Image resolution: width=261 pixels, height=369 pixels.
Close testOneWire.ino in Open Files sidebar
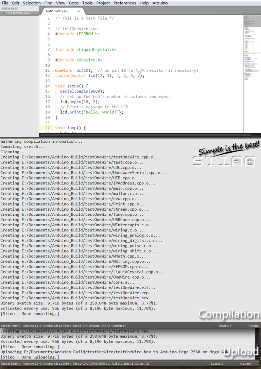coord(4,13)
